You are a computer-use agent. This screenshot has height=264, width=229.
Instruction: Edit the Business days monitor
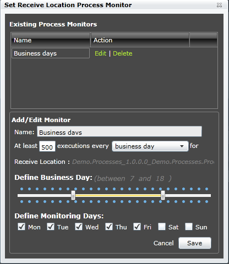click(100, 53)
